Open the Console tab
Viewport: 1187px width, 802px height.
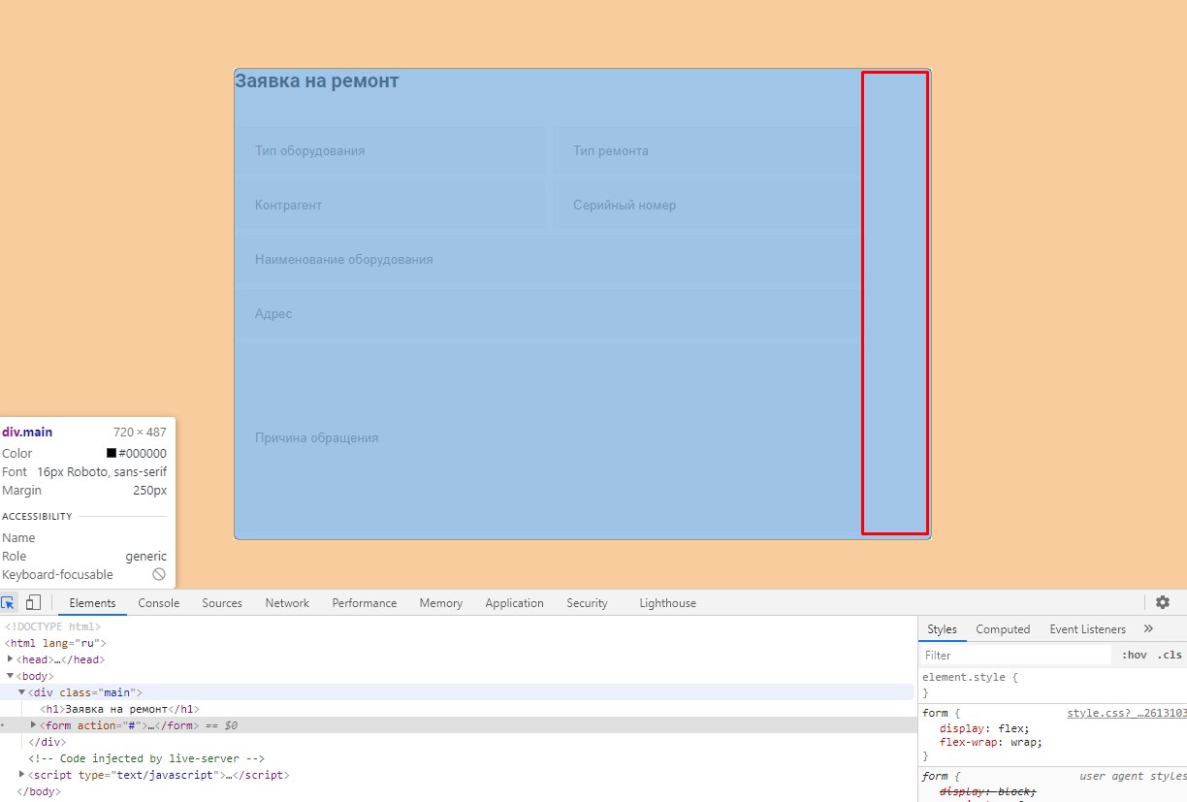click(x=159, y=602)
